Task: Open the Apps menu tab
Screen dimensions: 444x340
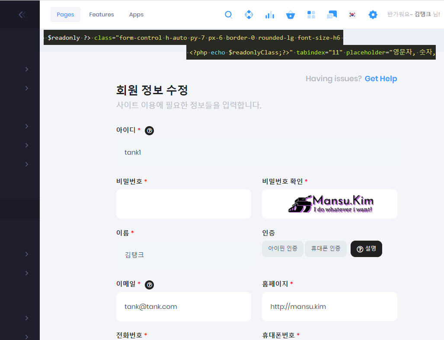Action: pyautogui.click(x=136, y=15)
